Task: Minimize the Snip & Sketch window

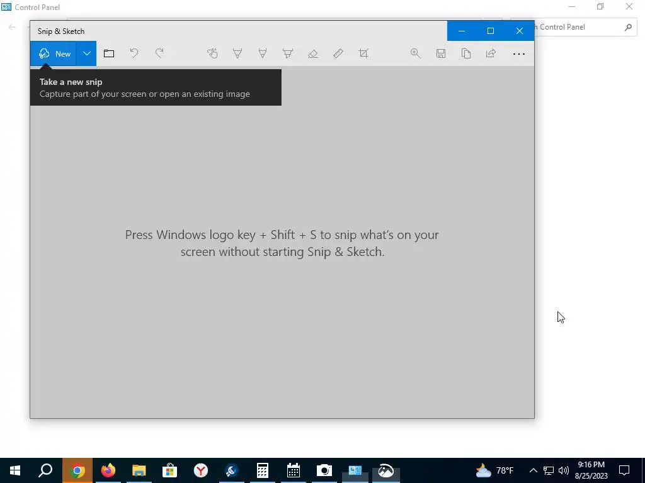Action: (x=462, y=31)
